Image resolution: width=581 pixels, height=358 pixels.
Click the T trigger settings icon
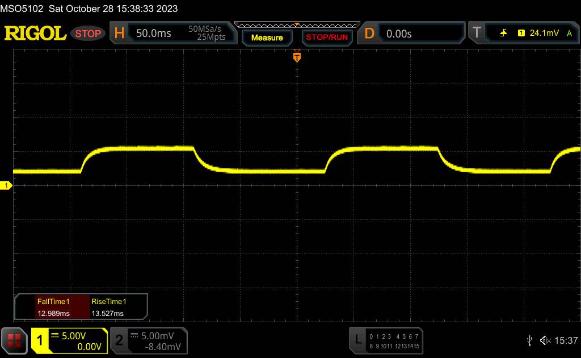(x=476, y=34)
